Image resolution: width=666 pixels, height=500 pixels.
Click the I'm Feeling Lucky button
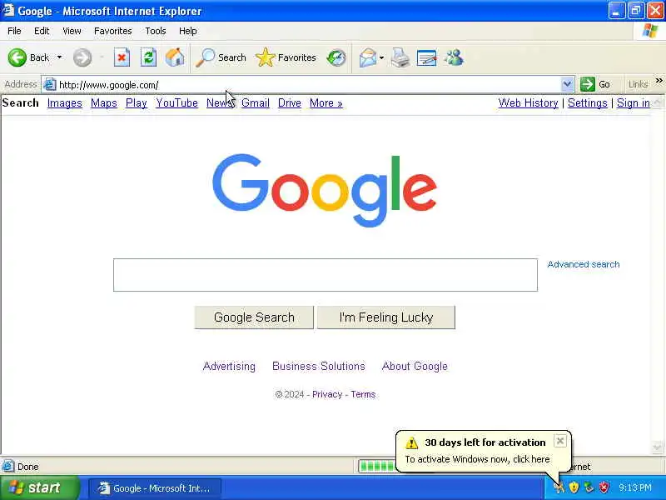point(386,317)
